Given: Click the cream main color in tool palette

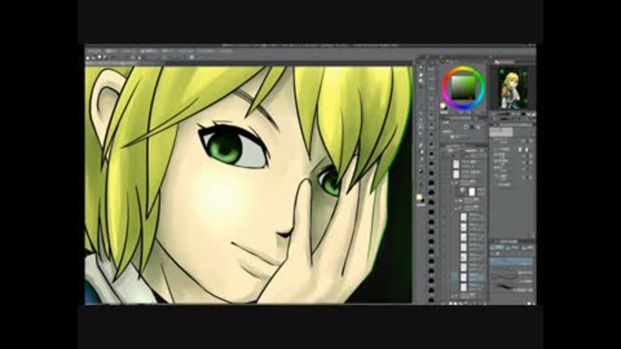Looking at the screenshot, I should click(419, 196).
